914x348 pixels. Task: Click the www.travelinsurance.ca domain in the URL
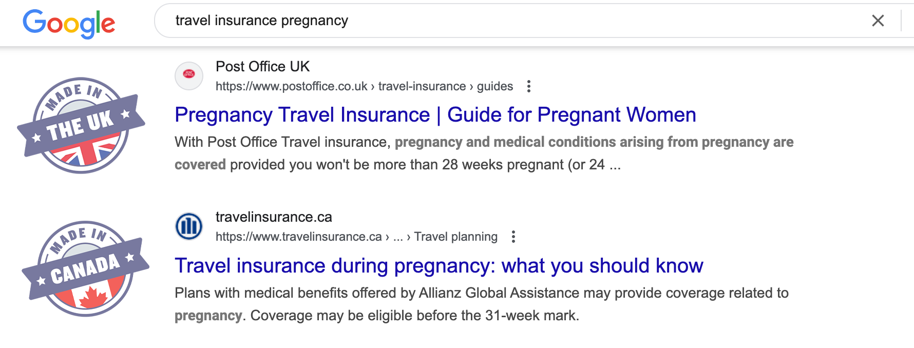[x=298, y=237]
